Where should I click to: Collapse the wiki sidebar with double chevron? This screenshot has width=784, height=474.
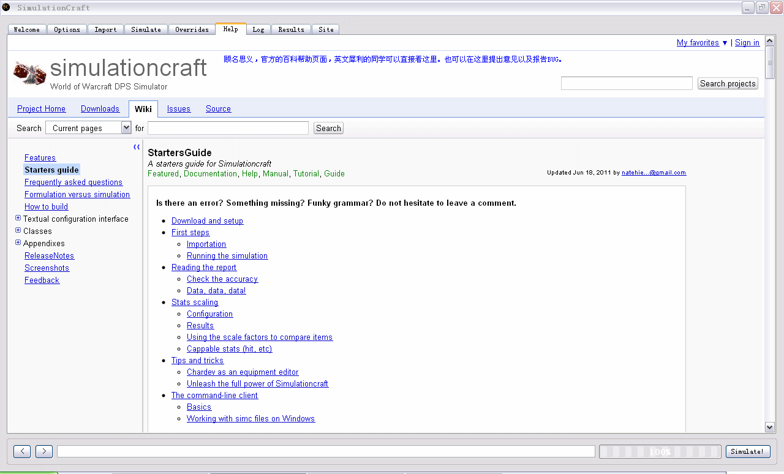137,147
